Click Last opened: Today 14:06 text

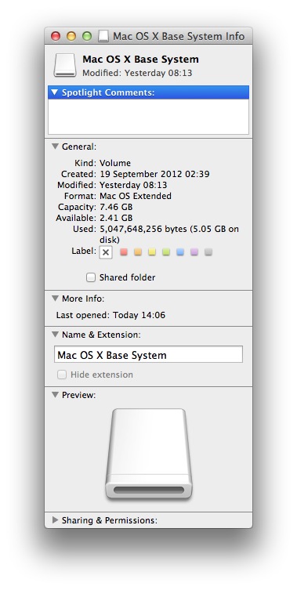click(110, 315)
